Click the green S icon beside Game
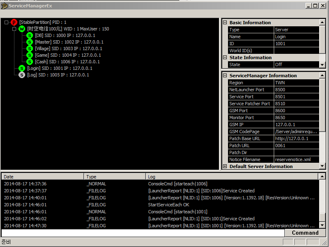 click(30, 55)
